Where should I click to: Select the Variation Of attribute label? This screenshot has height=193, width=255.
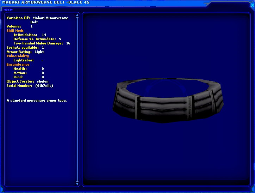pyautogui.click(x=18, y=18)
